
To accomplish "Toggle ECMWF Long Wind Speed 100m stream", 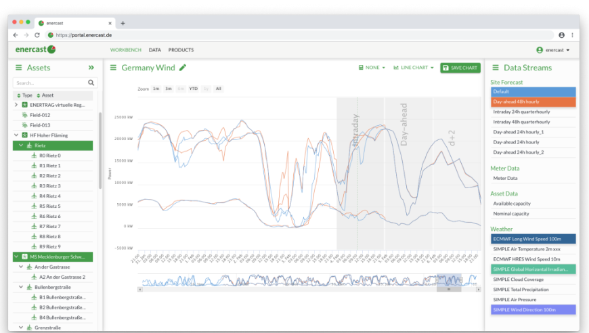I will point(533,239).
